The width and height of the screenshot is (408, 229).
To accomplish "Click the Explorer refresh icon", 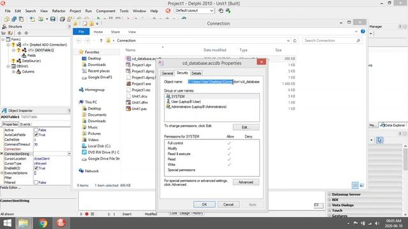I will (x=295, y=41).
